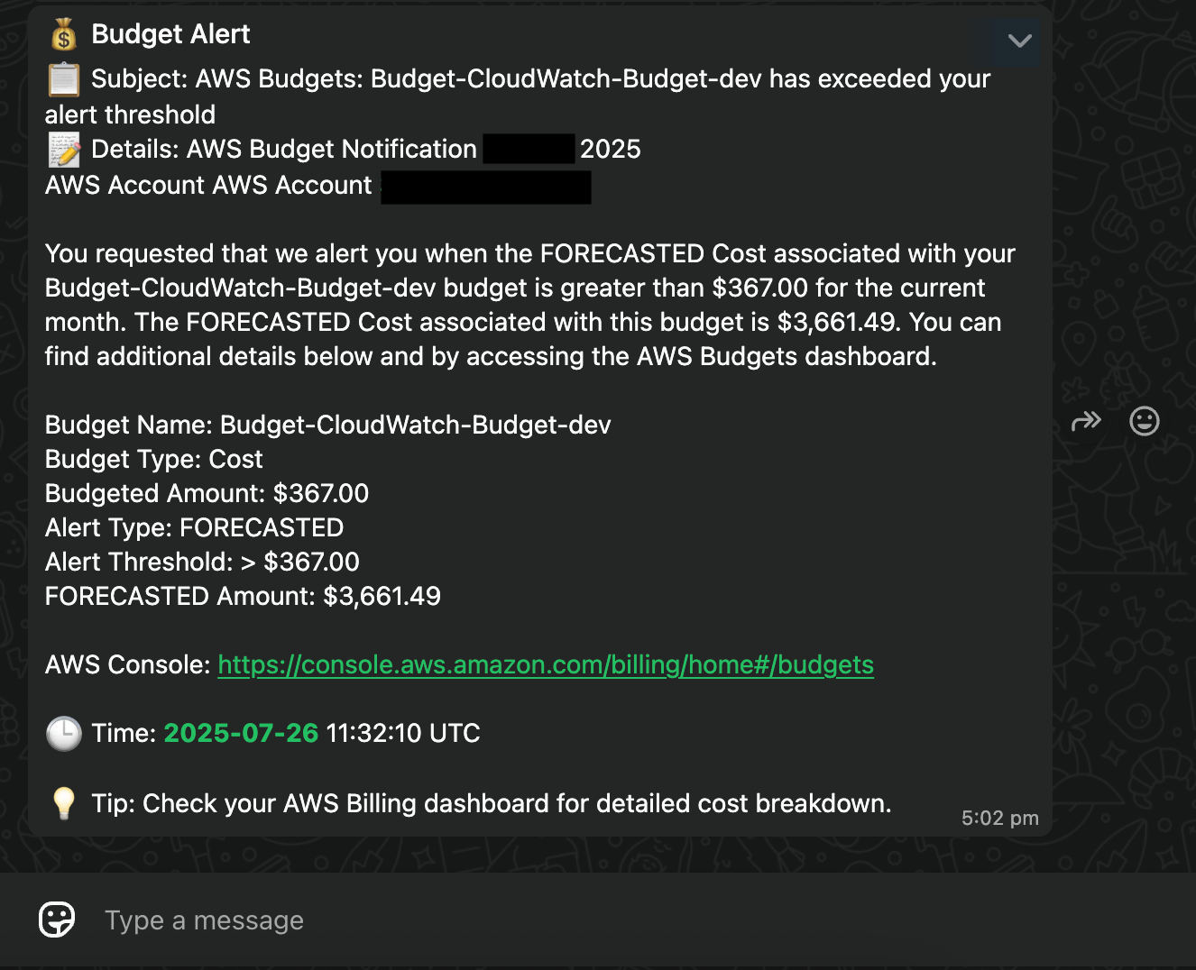Image resolution: width=1196 pixels, height=970 pixels.
Task: Click the clipboard emoji before Subject
Action: tap(64, 79)
